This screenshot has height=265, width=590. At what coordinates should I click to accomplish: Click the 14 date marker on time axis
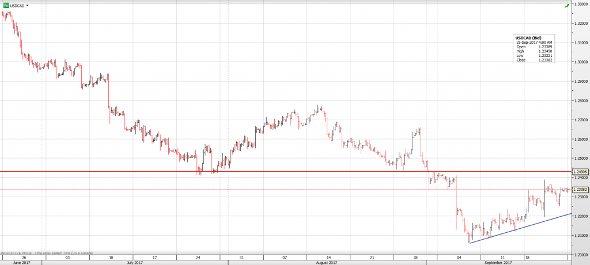point(329,257)
